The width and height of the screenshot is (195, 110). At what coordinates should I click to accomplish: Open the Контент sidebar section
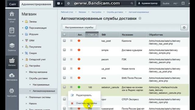pos(12,32)
